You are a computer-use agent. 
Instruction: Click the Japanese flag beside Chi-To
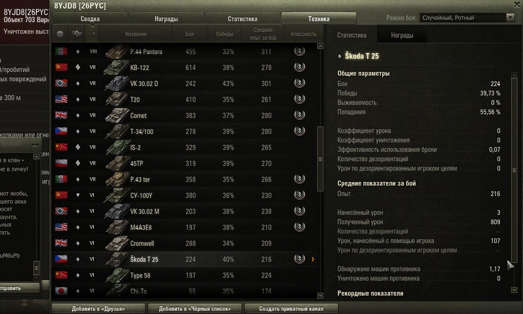[x=61, y=291]
